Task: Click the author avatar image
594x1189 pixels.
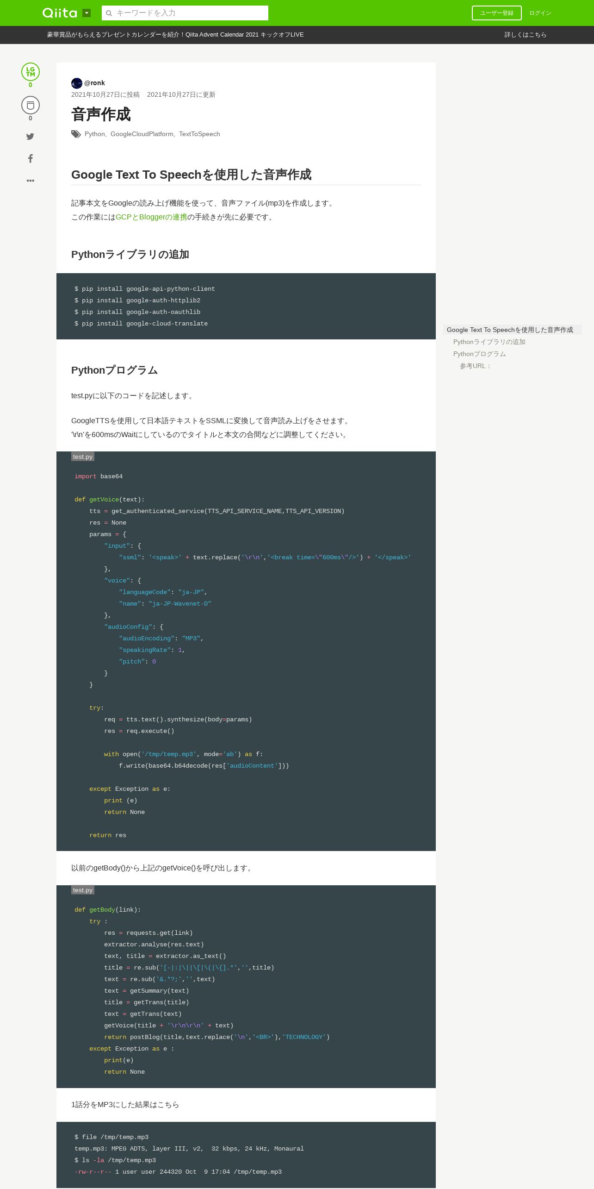Action: [77, 83]
